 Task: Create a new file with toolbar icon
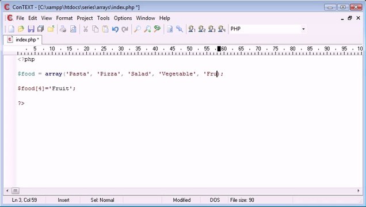[11, 29]
